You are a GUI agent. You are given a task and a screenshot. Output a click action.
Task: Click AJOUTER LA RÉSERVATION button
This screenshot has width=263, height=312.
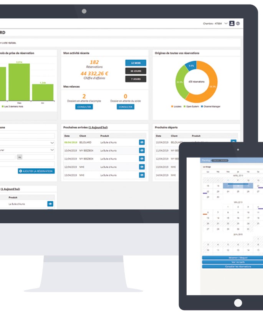click(x=36, y=171)
